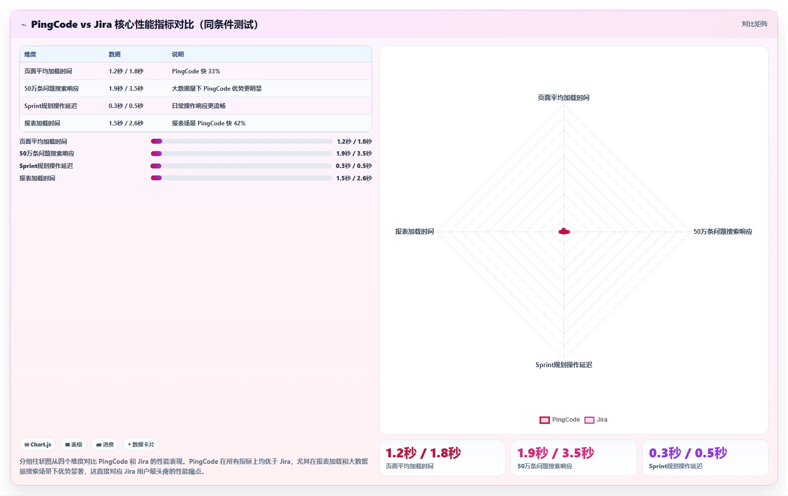
Task: Click radar axis label 50万条问题搜索响应
Action: [x=722, y=231]
